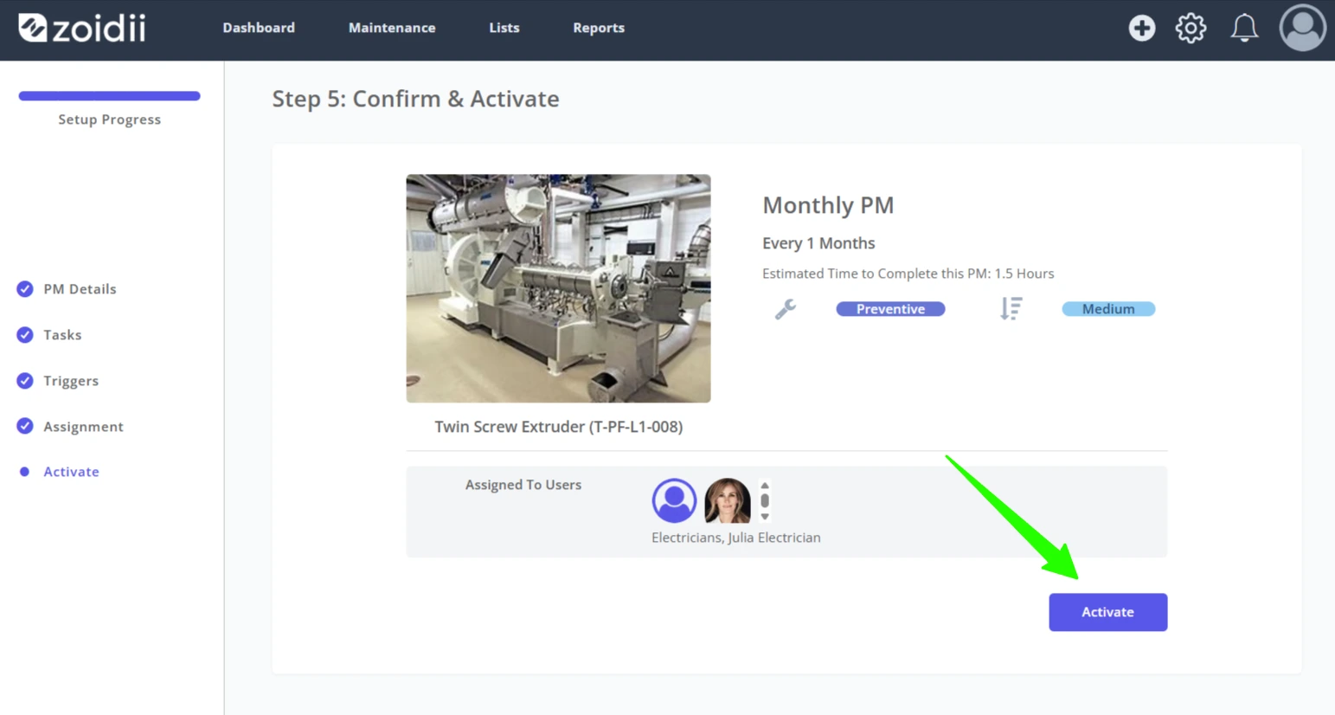Go to the Tasks step
This screenshot has width=1335, height=715.
[x=62, y=335]
